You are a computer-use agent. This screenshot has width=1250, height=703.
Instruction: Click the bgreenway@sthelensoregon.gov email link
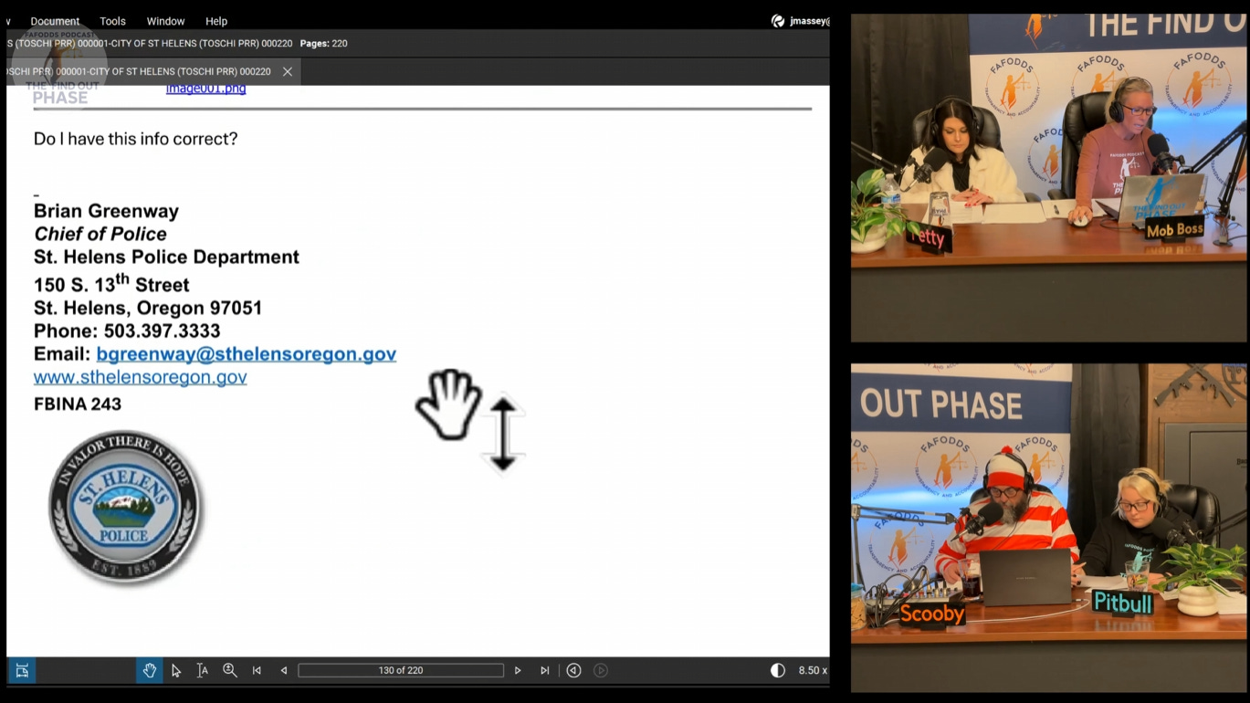pos(247,354)
